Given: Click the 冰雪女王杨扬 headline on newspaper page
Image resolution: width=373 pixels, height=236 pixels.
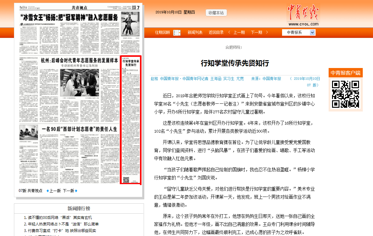Looking at the screenshot, I should [x=69, y=17].
